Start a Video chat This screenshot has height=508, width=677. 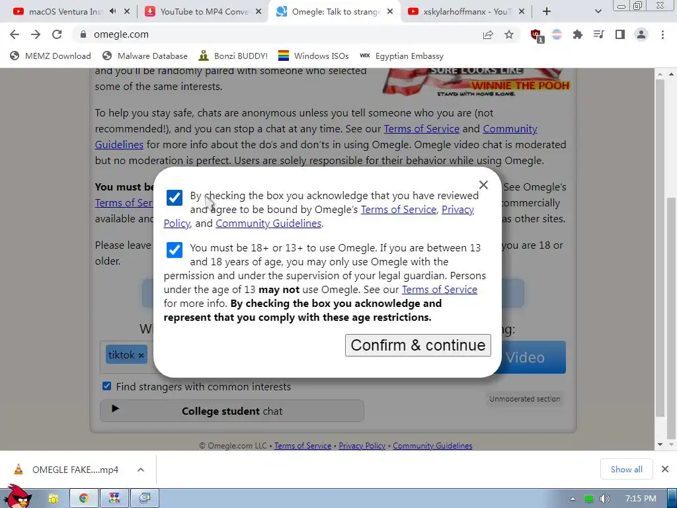531,357
